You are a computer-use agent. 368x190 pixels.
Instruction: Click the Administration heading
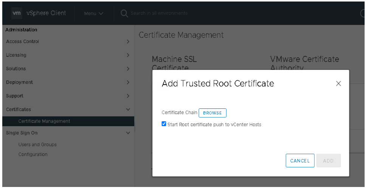21,30
